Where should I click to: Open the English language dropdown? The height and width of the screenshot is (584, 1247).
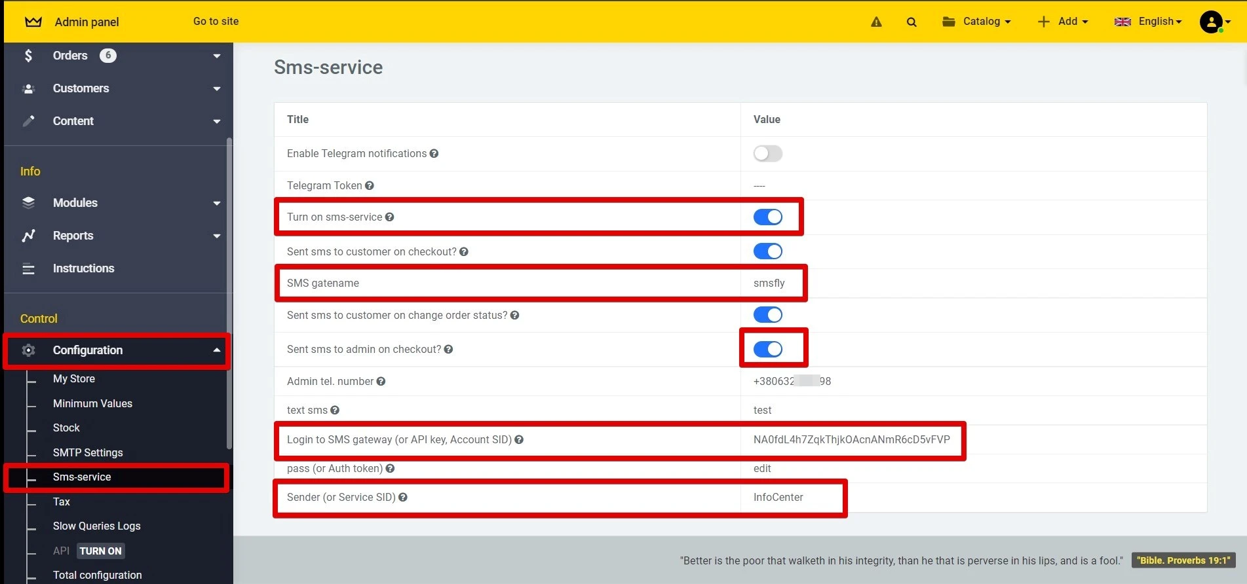[1148, 22]
